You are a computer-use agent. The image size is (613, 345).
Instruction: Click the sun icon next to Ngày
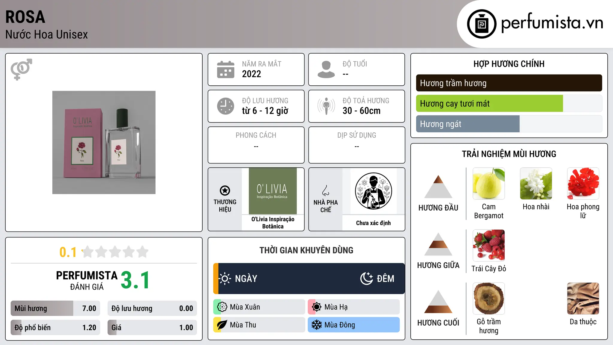[224, 279]
